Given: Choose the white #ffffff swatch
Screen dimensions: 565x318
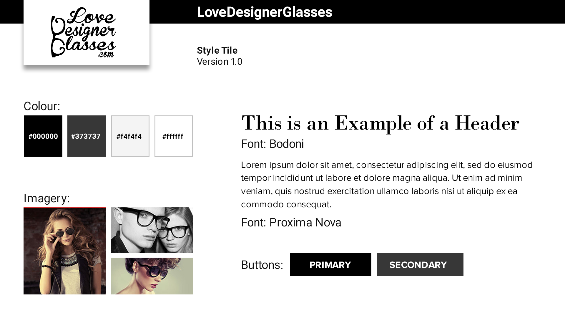Looking at the screenshot, I should tap(174, 136).
